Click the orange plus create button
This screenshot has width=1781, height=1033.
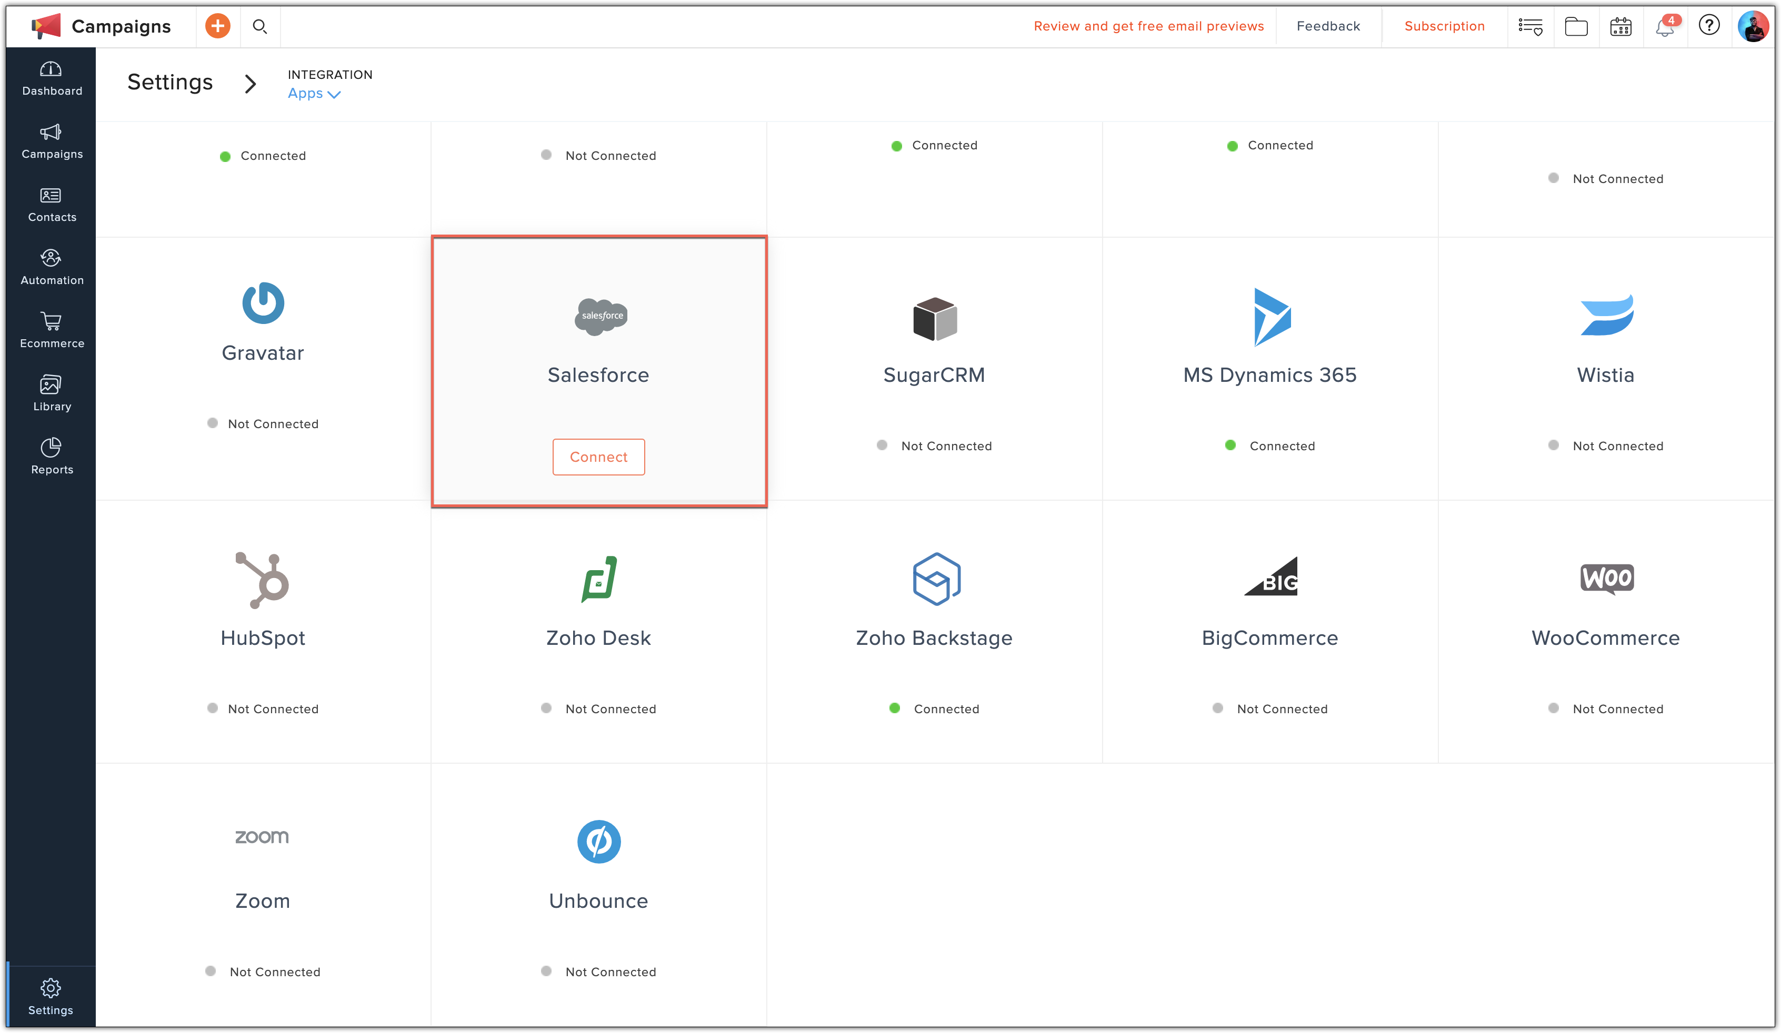coord(218,26)
